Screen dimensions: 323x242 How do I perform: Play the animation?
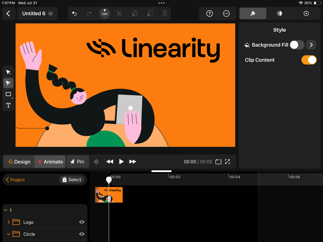121,162
